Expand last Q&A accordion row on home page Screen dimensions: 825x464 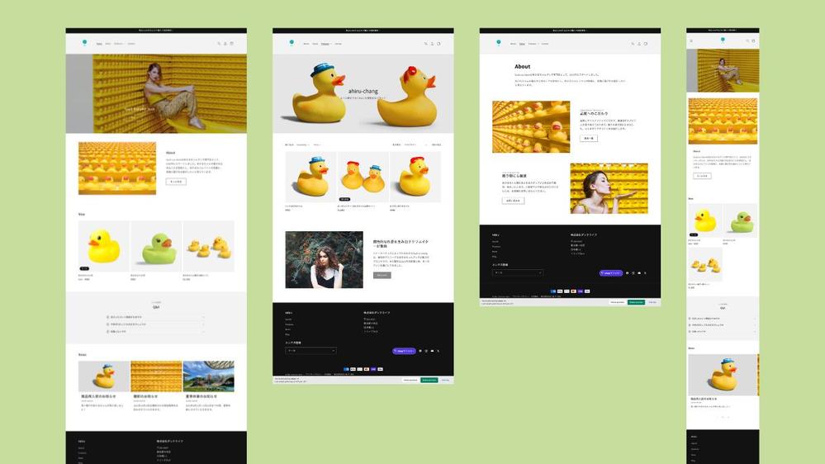156,331
